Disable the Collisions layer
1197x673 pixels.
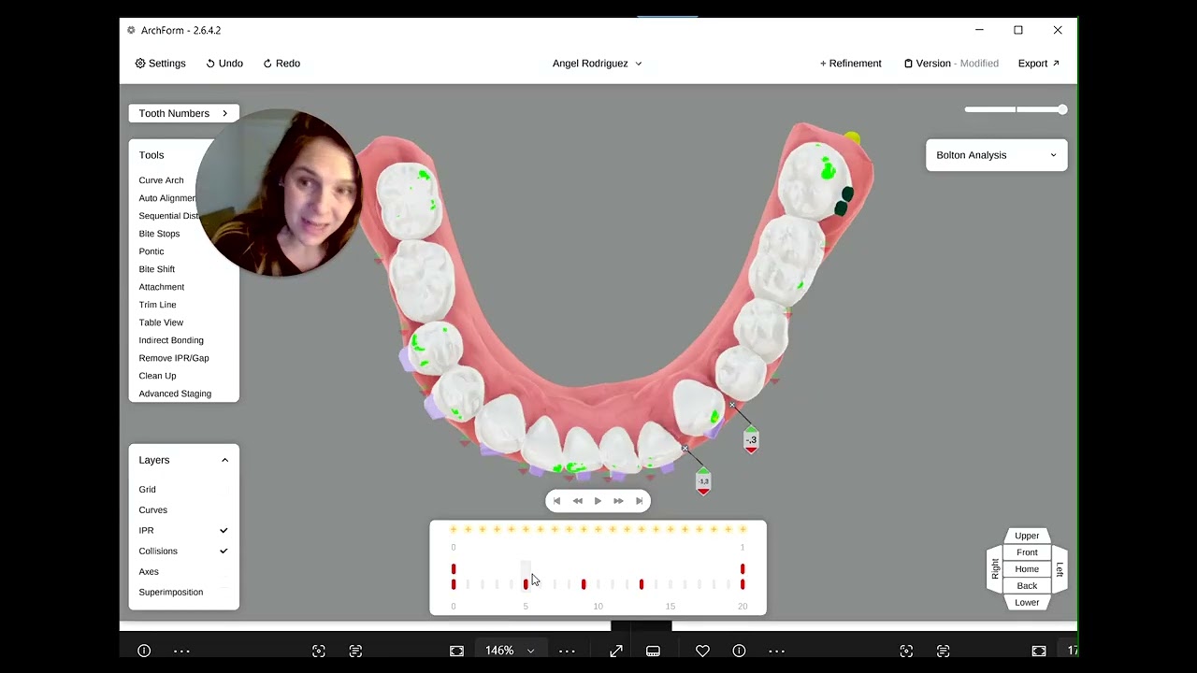click(x=183, y=551)
